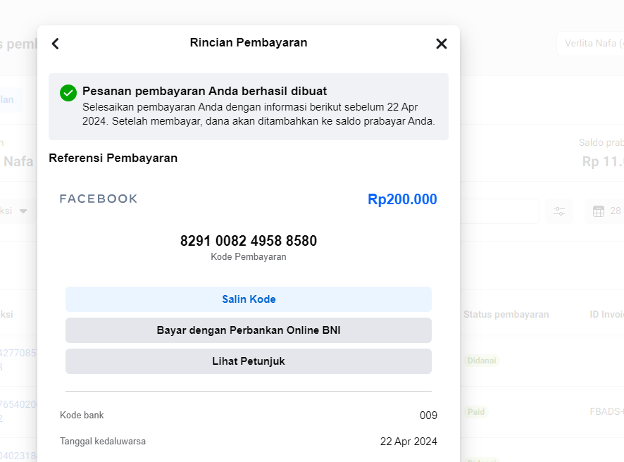Open the Verlita Nafa account dropdown
624x462 pixels.
(592, 44)
